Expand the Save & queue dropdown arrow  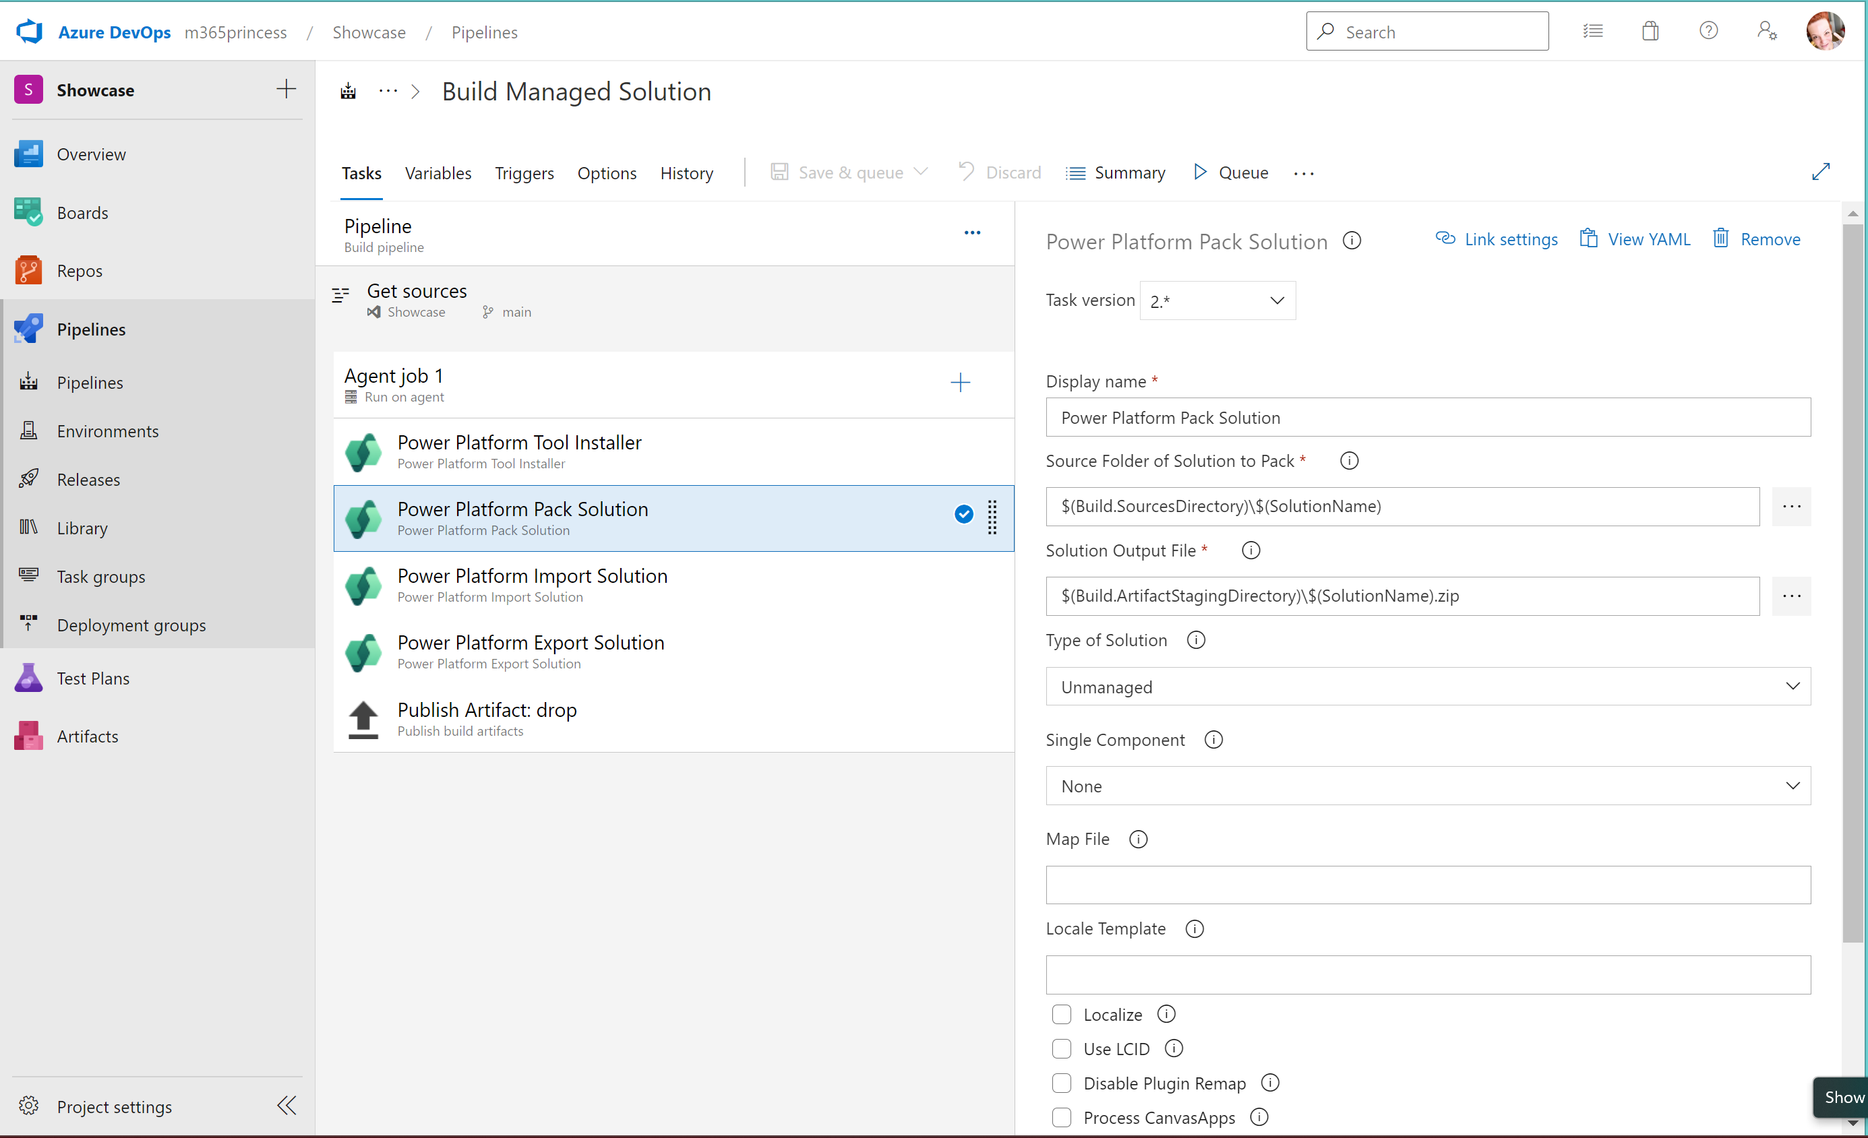921,172
